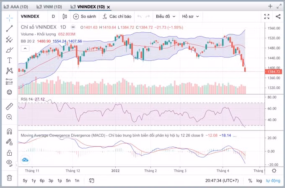
Task: Set the range to 1y
Action: pos(34,181)
